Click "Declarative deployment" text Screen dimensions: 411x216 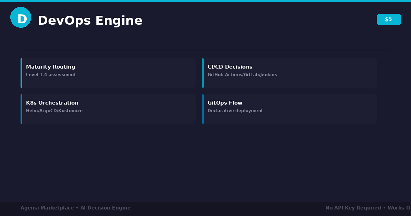pyautogui.click(x=235, y=111)
